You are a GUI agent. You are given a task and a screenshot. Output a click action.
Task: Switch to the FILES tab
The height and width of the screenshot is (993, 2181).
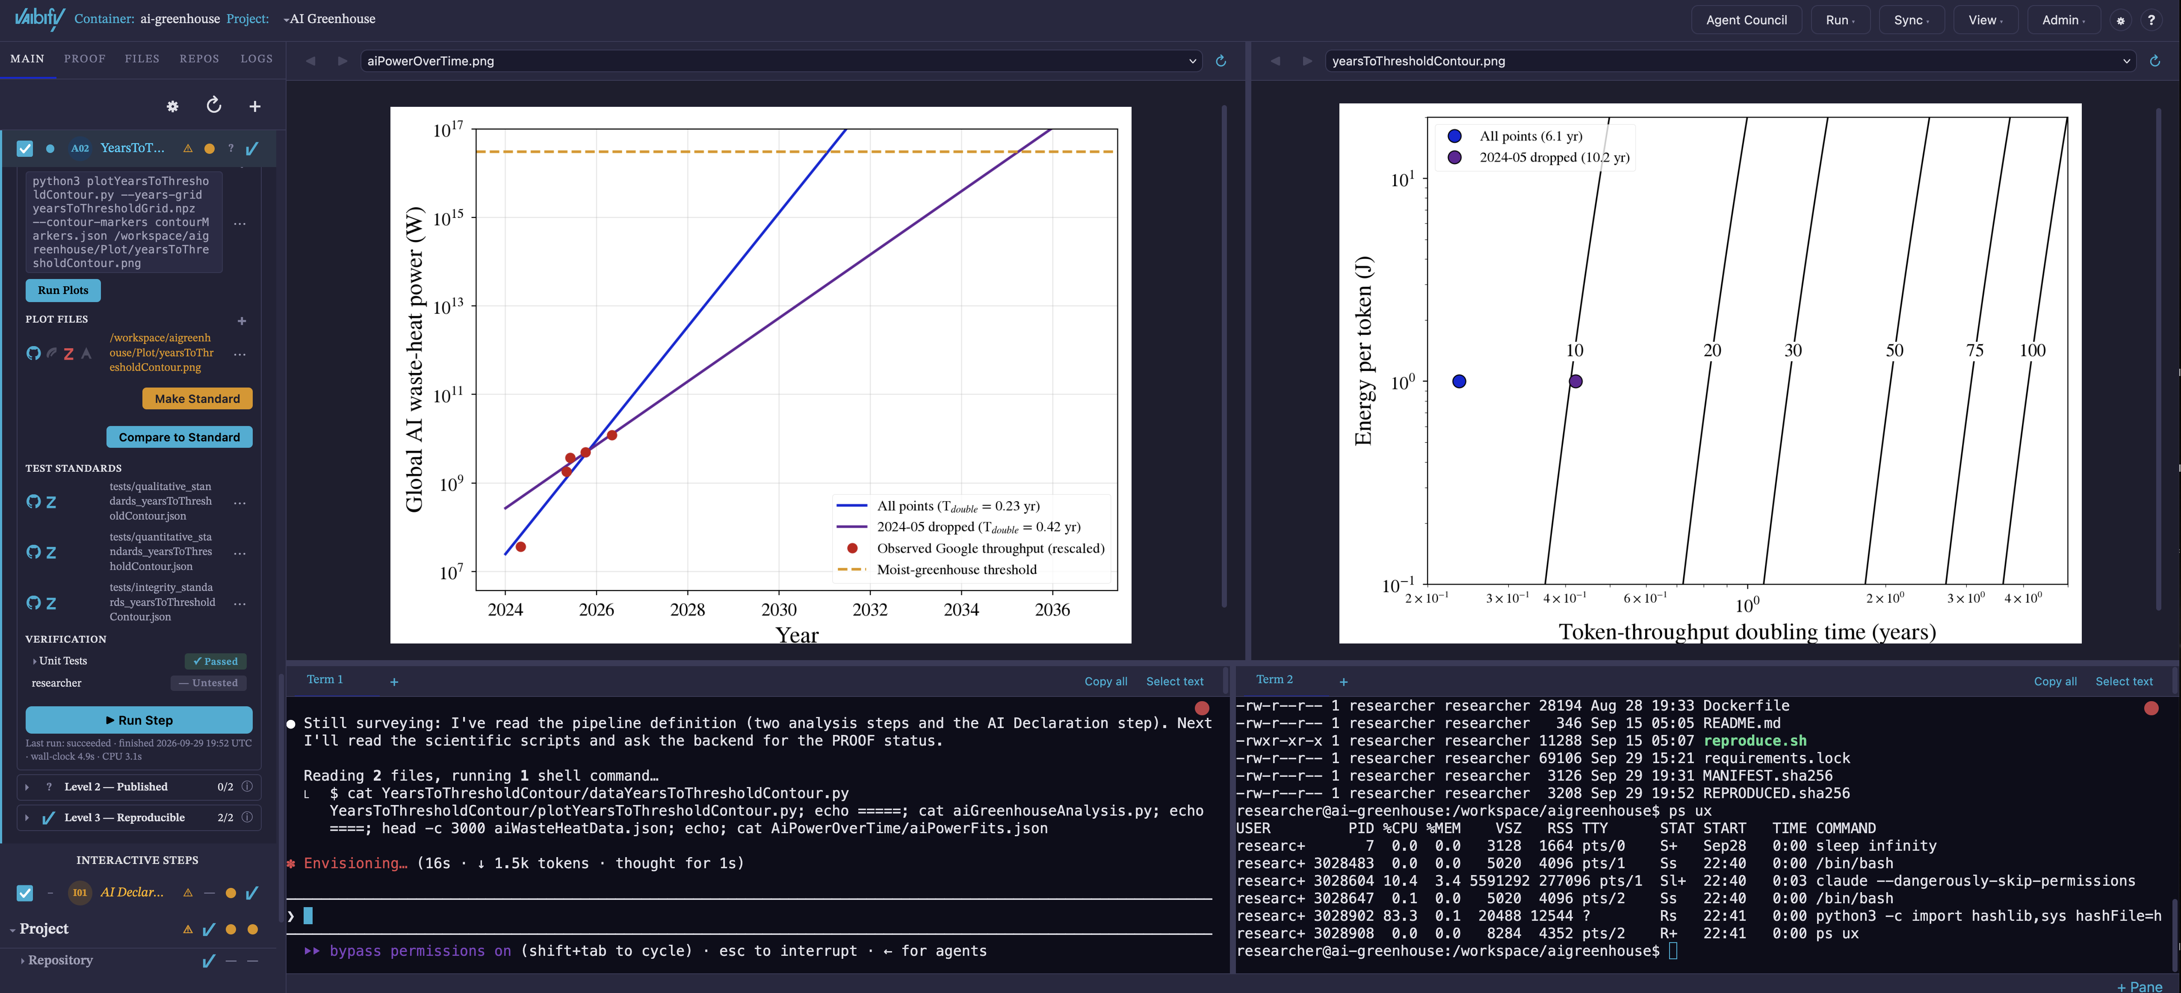pyautogui.click(x=142, y=59)
